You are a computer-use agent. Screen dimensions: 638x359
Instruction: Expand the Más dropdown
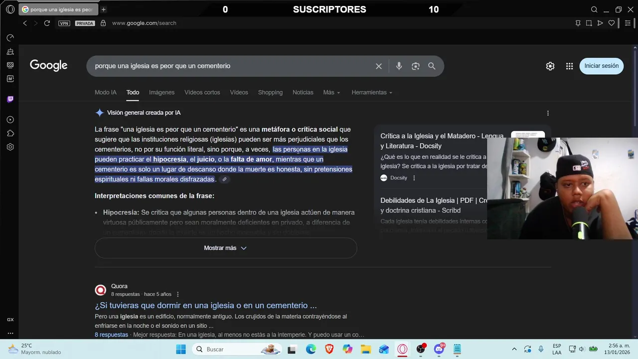click(x=331, y=92)
